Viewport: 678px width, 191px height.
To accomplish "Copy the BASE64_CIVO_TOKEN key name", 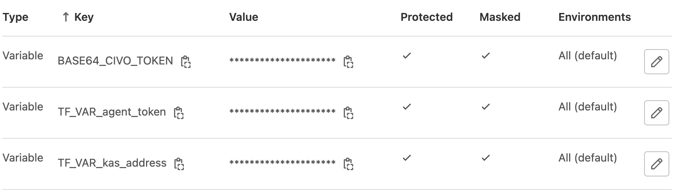I will click(x=185, y=62).
